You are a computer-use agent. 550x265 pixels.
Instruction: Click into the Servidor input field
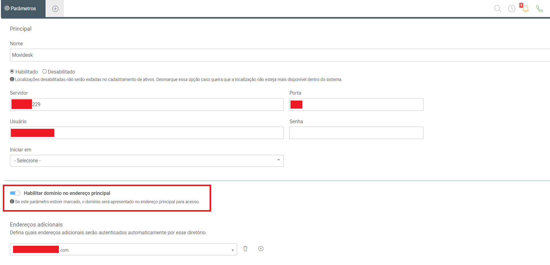point(147,105)
